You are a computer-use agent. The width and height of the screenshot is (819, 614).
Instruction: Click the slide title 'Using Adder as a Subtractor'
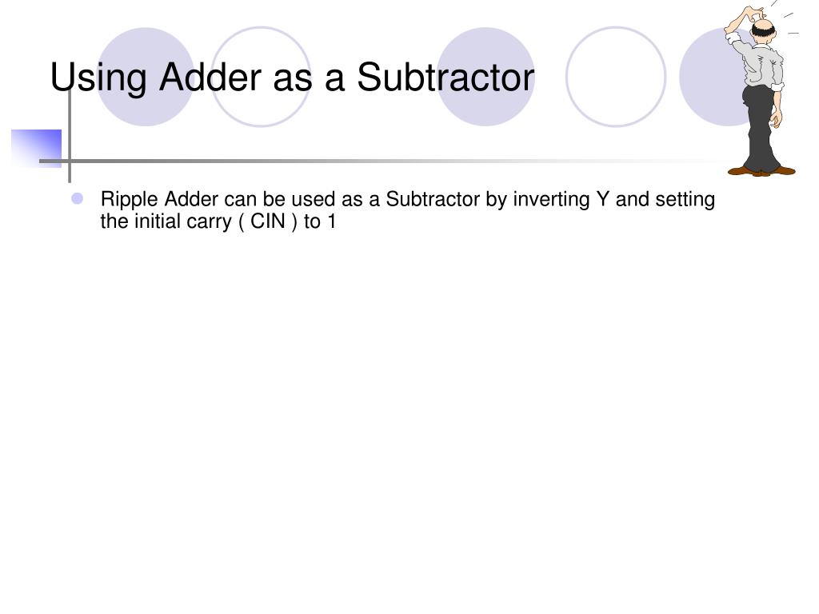tap(293, 78)
